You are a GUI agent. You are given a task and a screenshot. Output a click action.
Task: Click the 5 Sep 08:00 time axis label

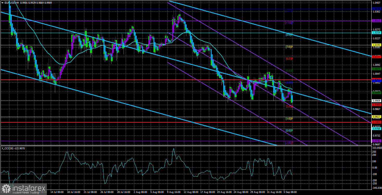tap(290, 192)
